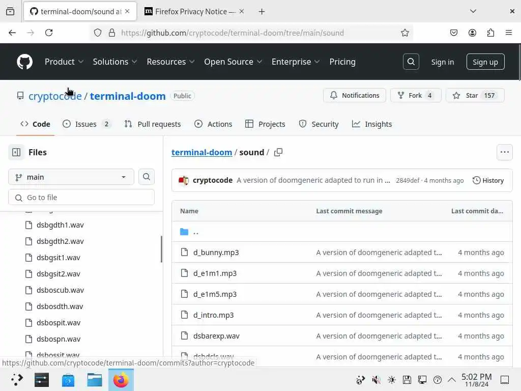Open terminal-doom breadcrumb link
The height and width of the screenshot is (391, 521).
tap(201, 152)
